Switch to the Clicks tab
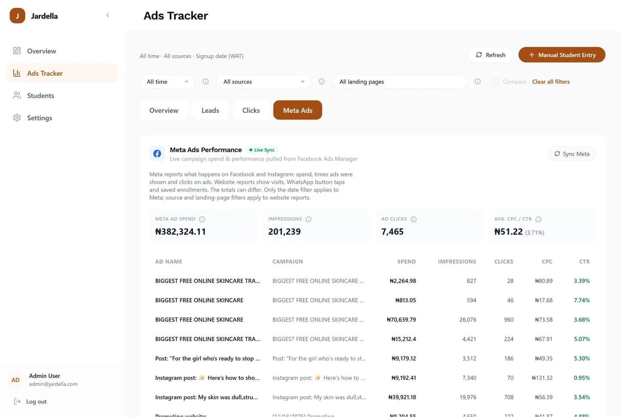 coord(251,110)
